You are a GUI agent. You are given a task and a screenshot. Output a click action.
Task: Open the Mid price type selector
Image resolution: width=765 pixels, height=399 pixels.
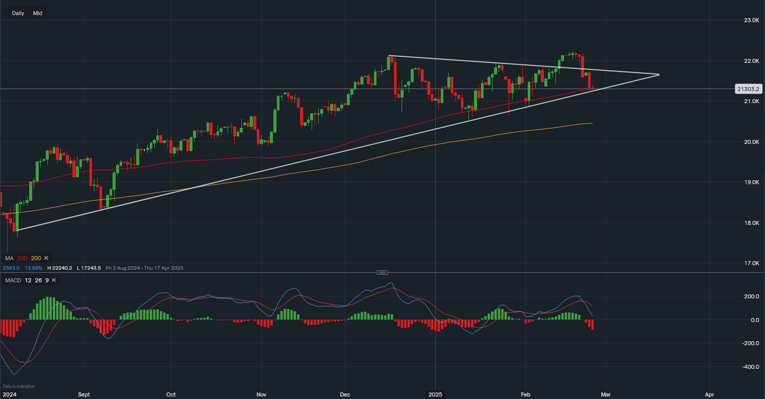(38, 13)
